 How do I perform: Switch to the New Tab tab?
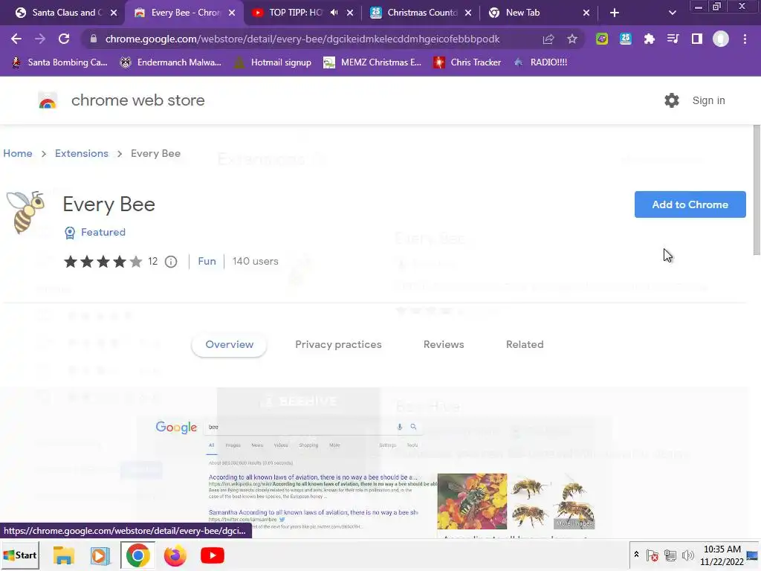522,13
